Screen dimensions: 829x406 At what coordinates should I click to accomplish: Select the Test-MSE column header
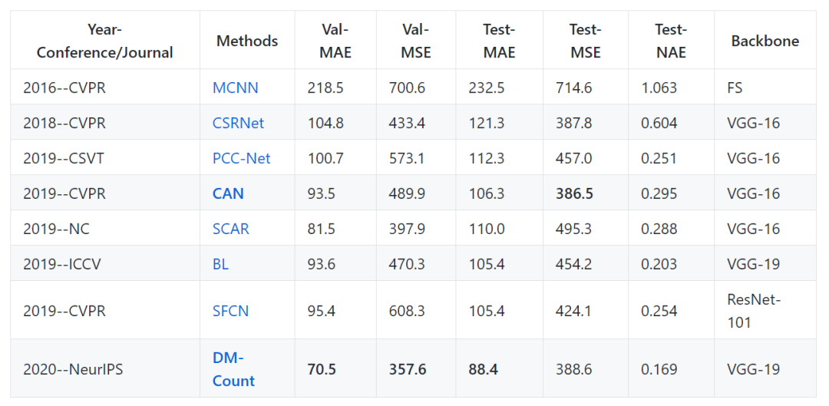[x=585, y=41]
